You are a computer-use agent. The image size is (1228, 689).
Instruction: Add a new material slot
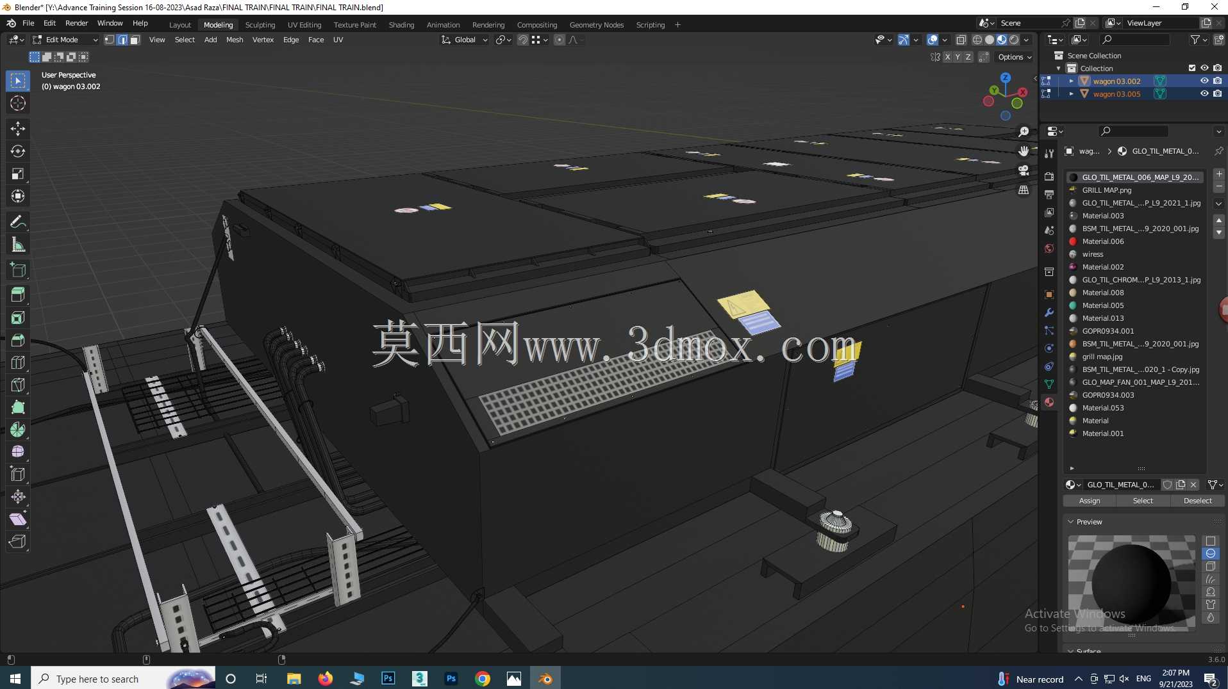(x=1219, y=174)
